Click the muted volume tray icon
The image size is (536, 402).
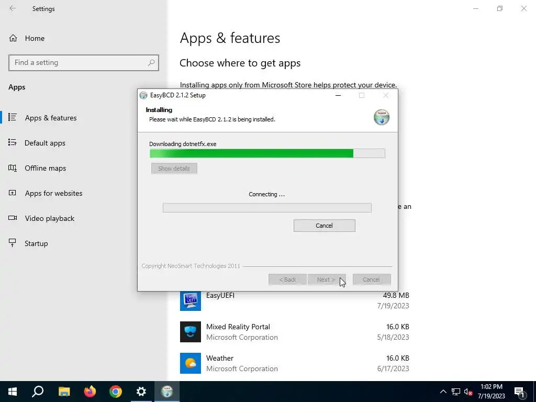[x=468, y=392]
